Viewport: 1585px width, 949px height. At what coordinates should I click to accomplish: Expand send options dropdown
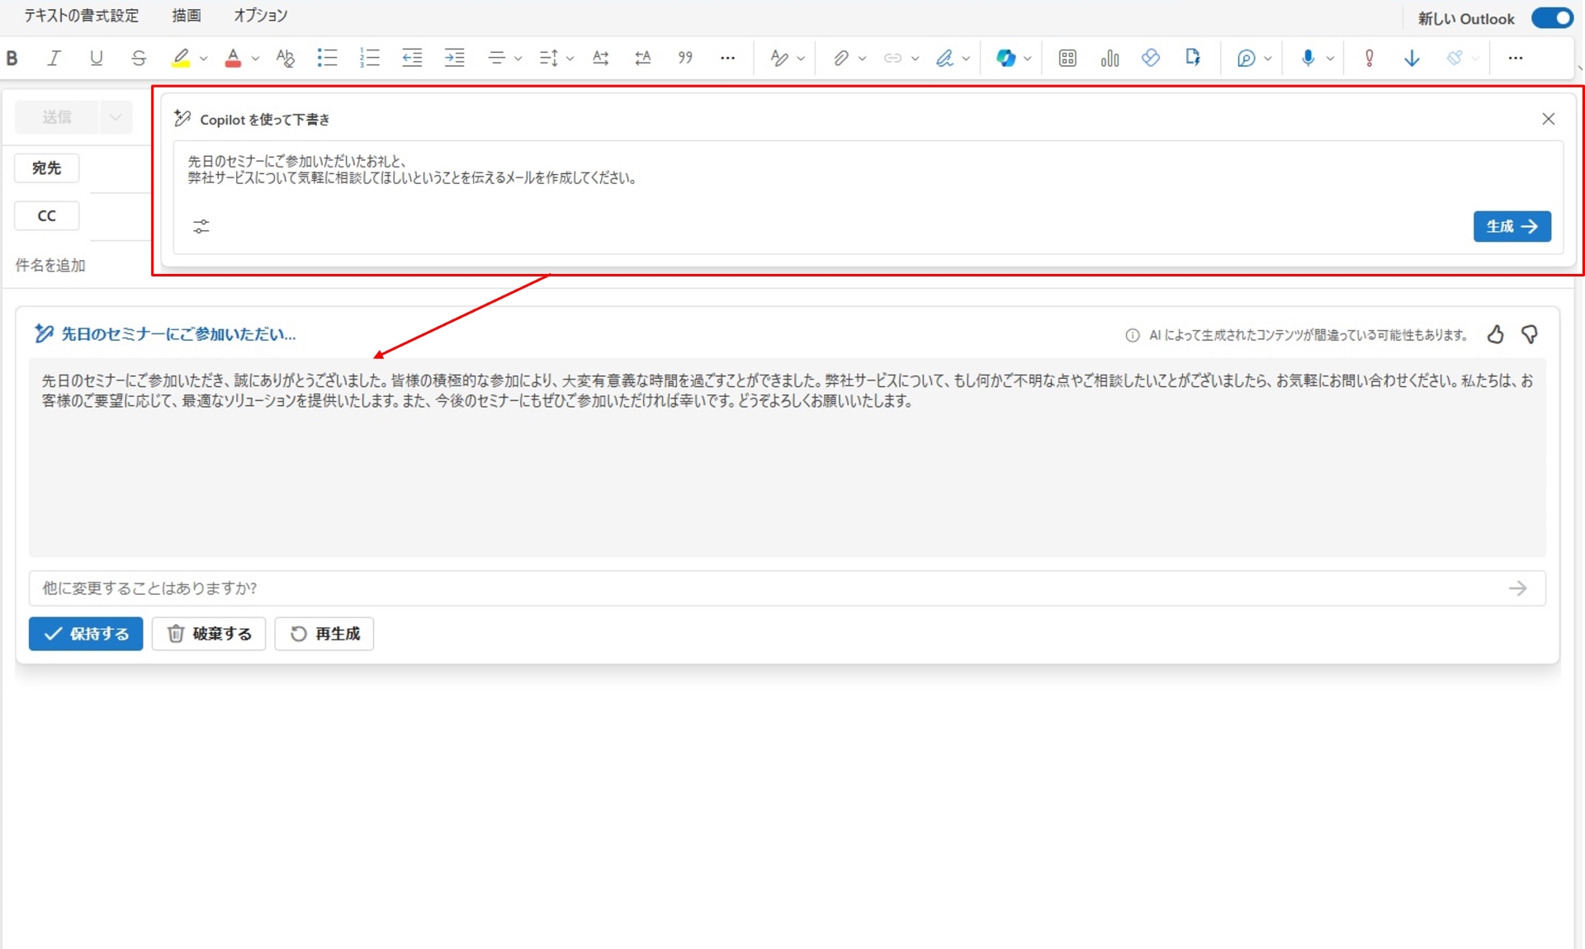[116, 117]
